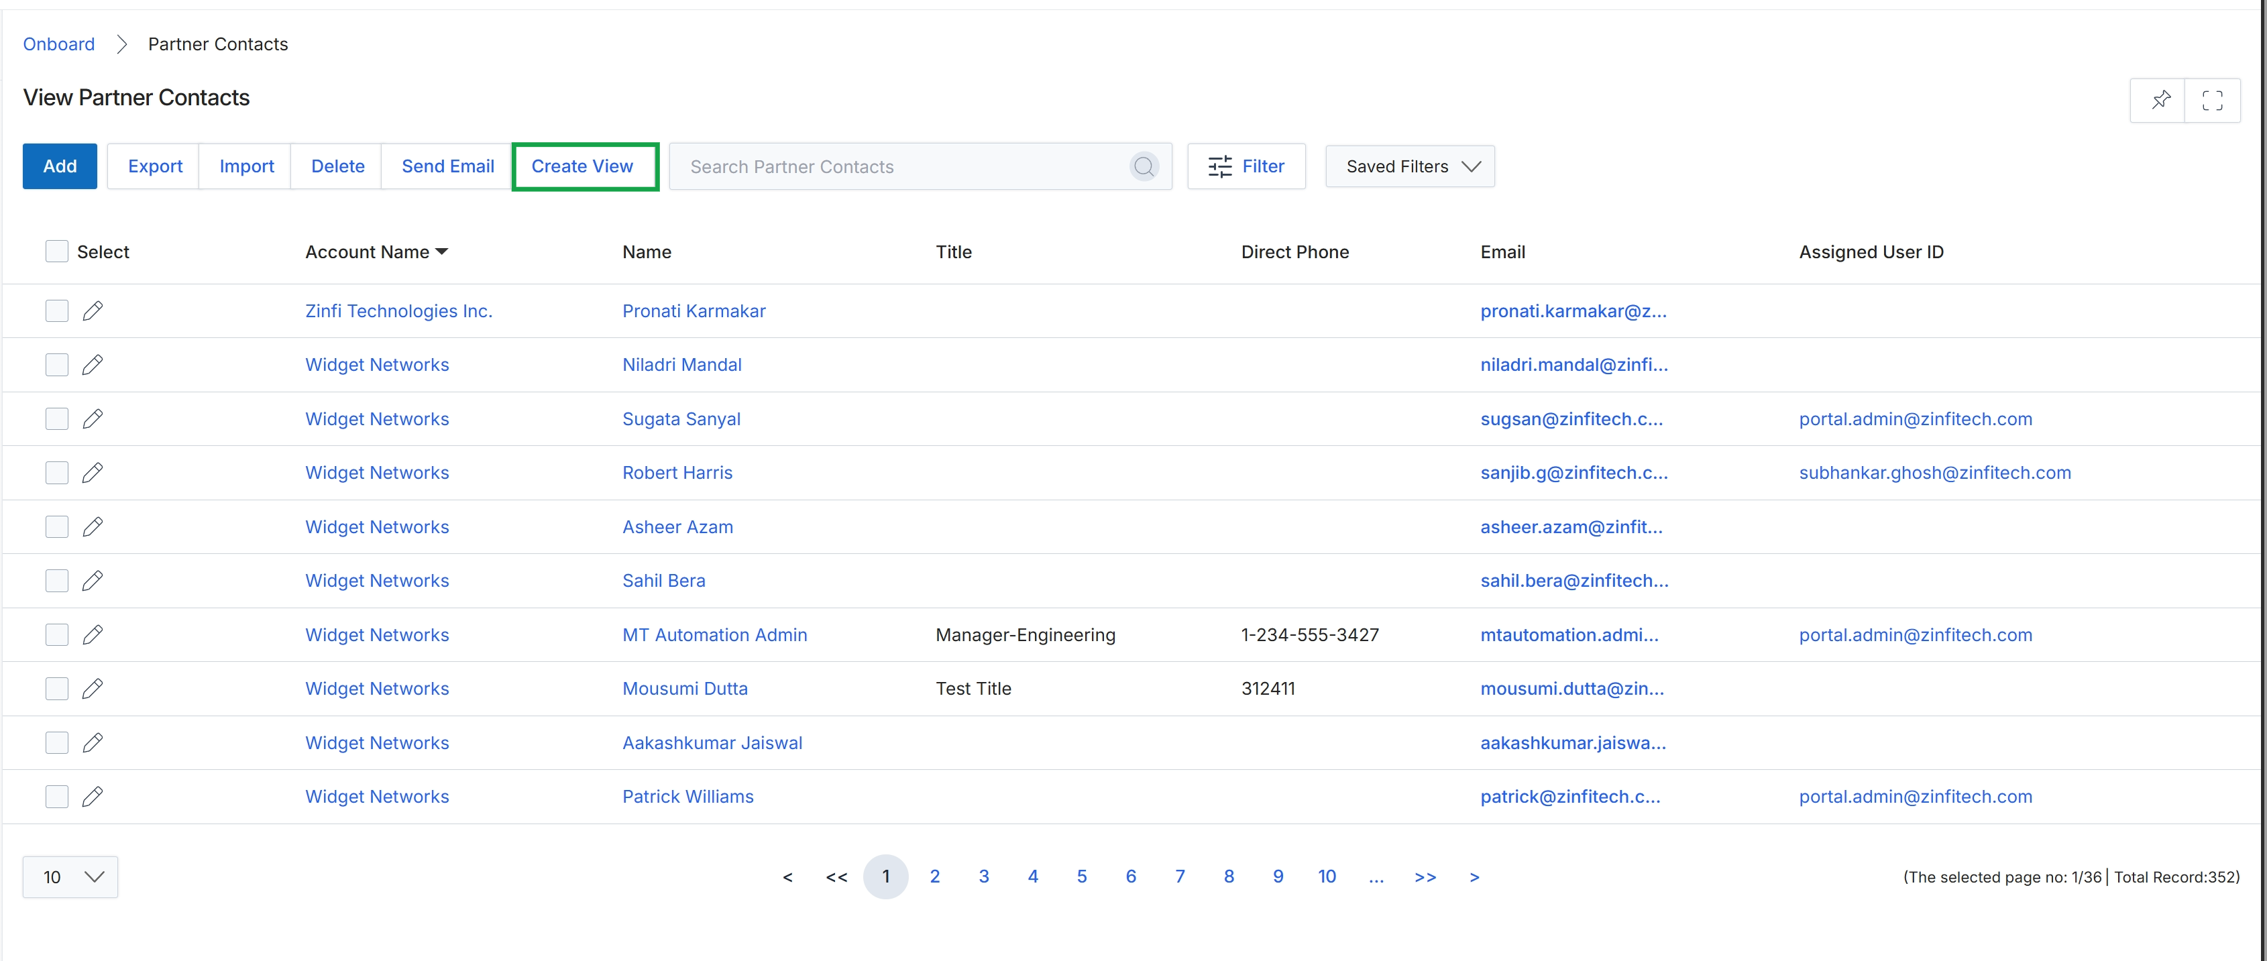Edit MT Automation Admin row pencil icon
The height and width of the screenshot is (961, 2267).
point(93,634)
